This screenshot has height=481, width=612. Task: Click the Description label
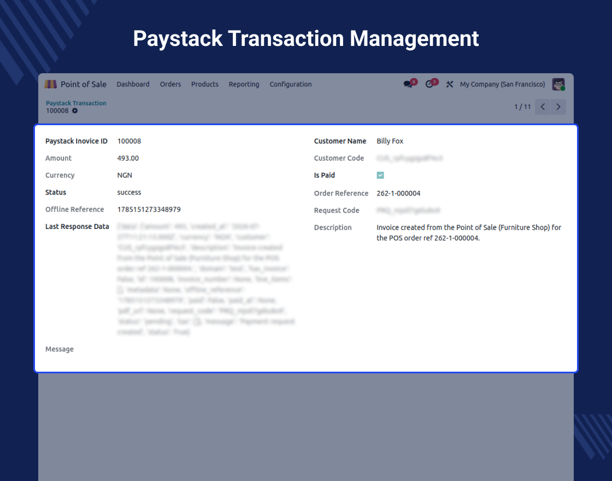(x=333, y=227)
